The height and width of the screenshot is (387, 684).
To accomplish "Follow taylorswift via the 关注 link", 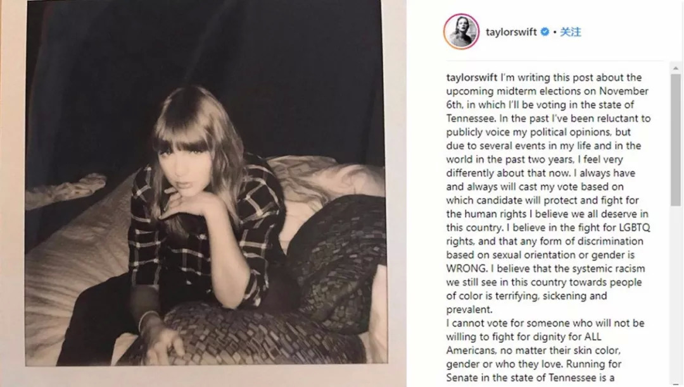I will 571,32.
